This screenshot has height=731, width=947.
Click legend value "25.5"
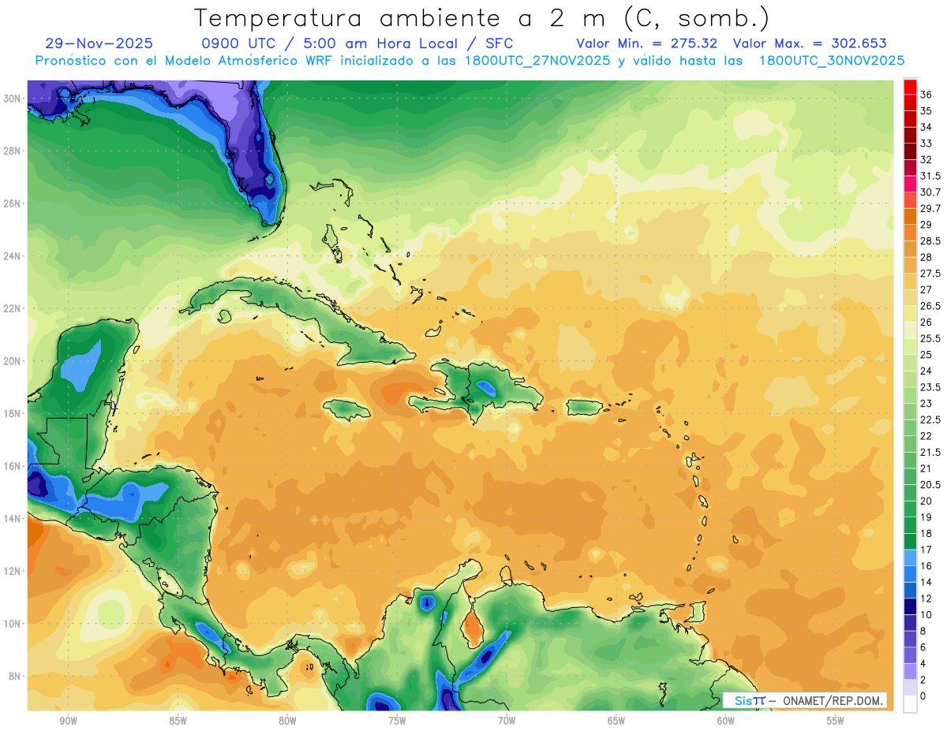(930, 338)
